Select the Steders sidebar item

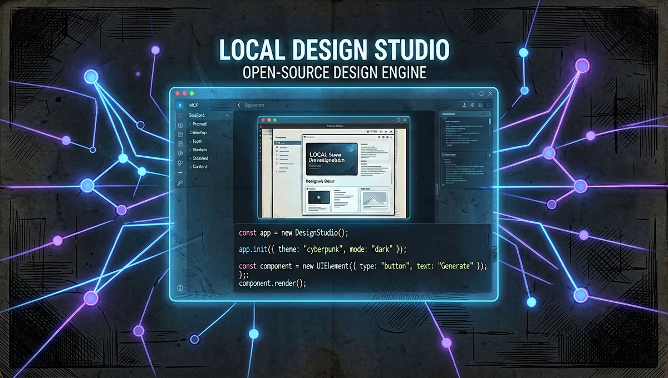[199, 150]
